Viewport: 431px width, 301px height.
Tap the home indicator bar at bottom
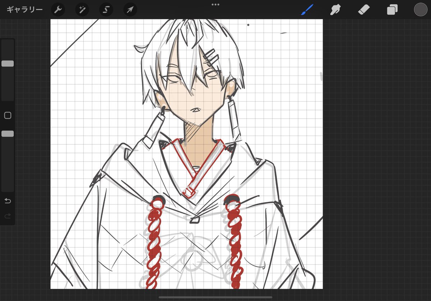click(x=215, y=297)
